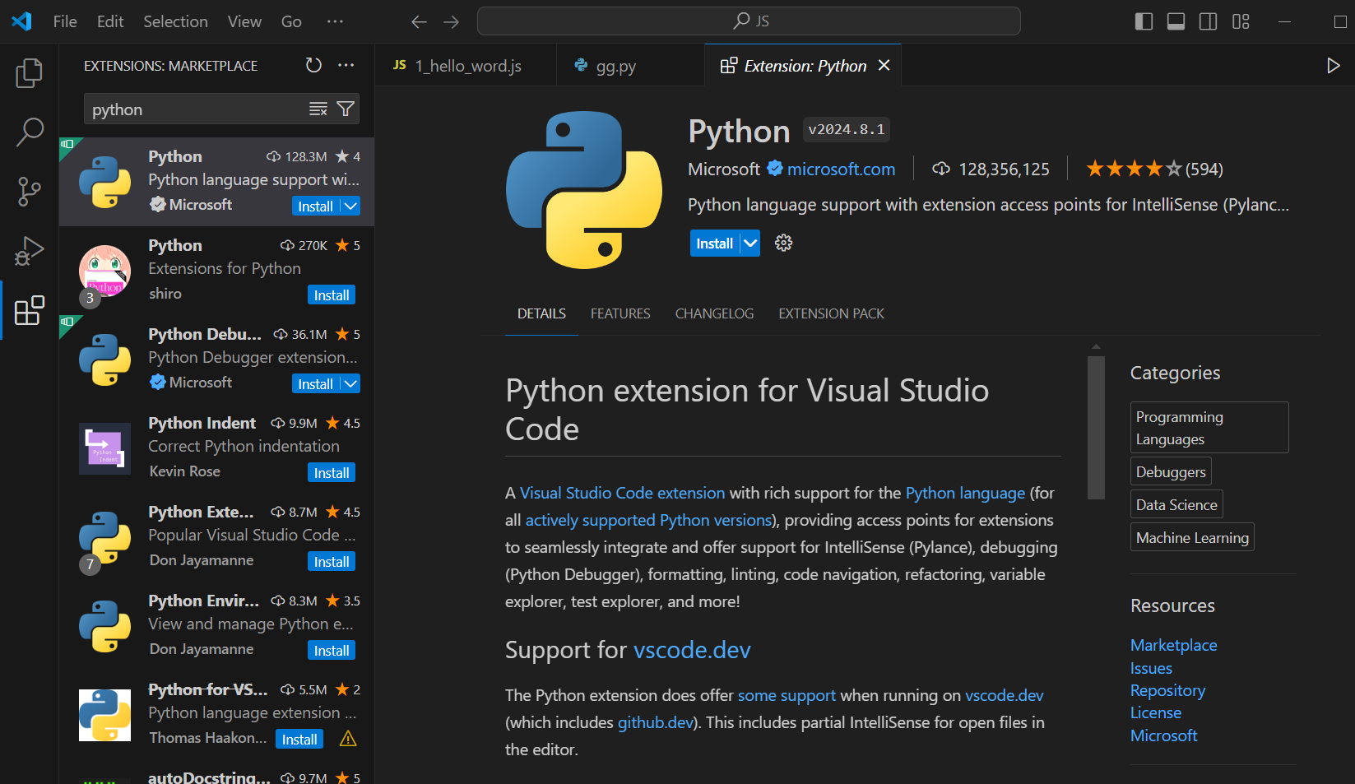Viewport: 1355px width, 784px height.
Task: Clear extensions search results
Action: tap(318, 109)
